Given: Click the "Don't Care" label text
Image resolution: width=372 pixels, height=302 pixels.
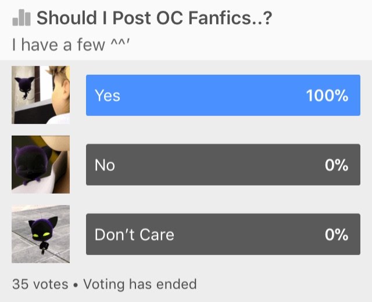Looking at the screenshot, I should (134, 235).
